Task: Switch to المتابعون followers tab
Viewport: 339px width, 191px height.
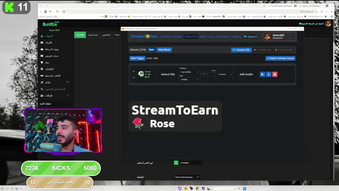Action: [106, 35]
